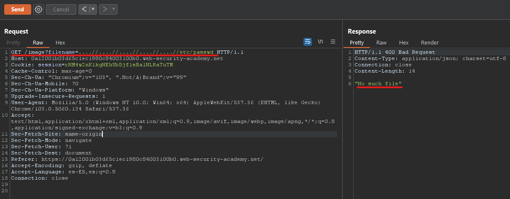Click the Request panel heading
Screen dimensions: 510x199
coord(16,31)
